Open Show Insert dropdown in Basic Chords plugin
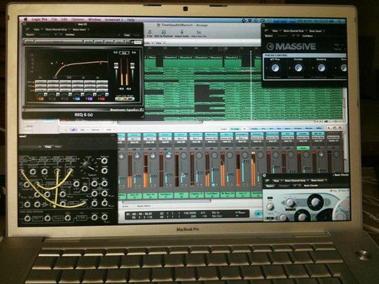Image resolution: width=379 pixels, height=284 pixels. (319, 180)
